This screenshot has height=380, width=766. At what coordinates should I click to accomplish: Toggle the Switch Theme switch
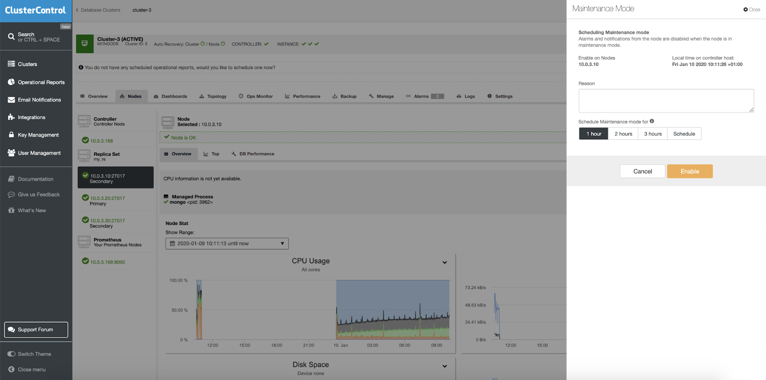click(11, 354)
